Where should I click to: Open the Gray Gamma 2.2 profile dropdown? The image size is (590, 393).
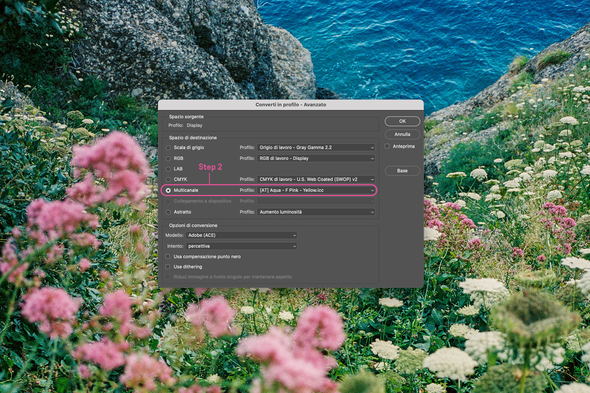pos(316,148)
